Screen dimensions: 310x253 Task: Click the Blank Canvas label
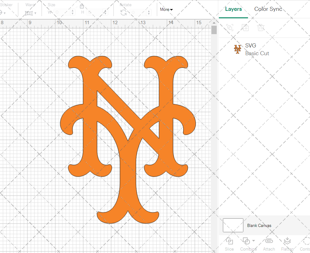pyautogui.click(x=259, y=225)
